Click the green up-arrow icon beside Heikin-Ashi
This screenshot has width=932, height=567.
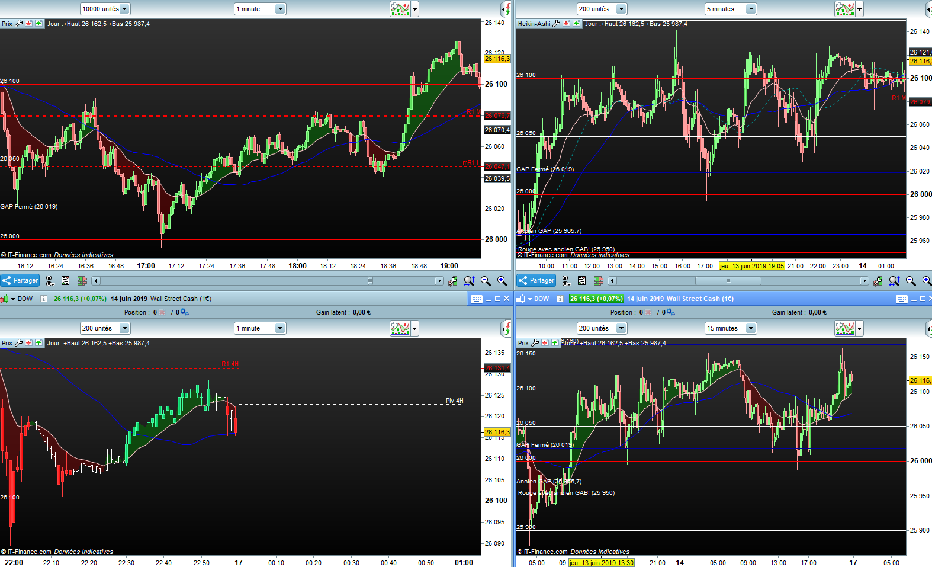(576, 24)
